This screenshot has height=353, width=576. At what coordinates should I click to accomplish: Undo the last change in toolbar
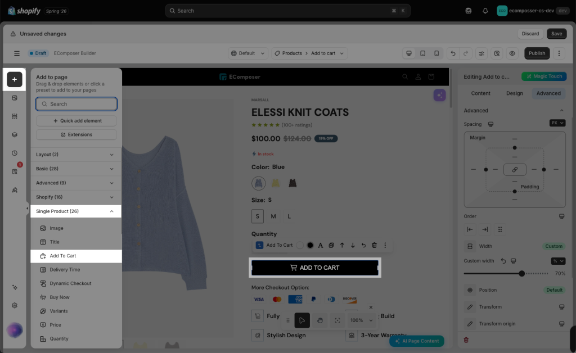coord(453,53)
